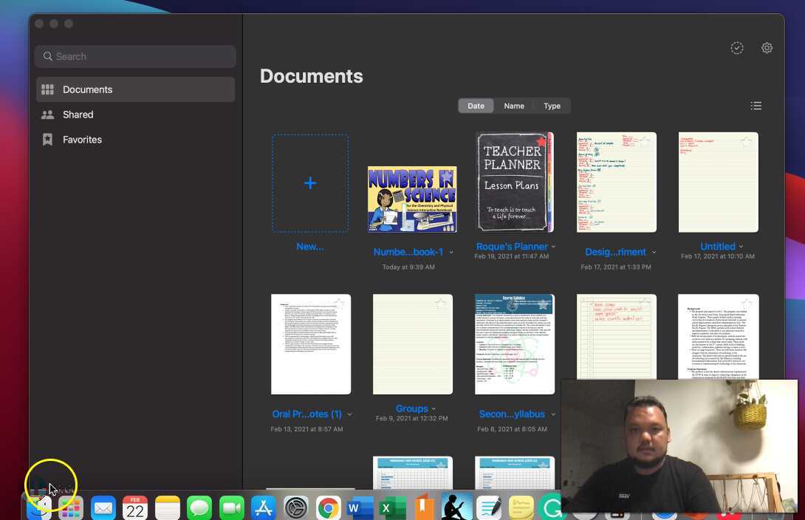Image resolution: width=805 pixels, height=520 pixels.
Task: Open the settings gear in top right
Action: click(x=767, y=48)
